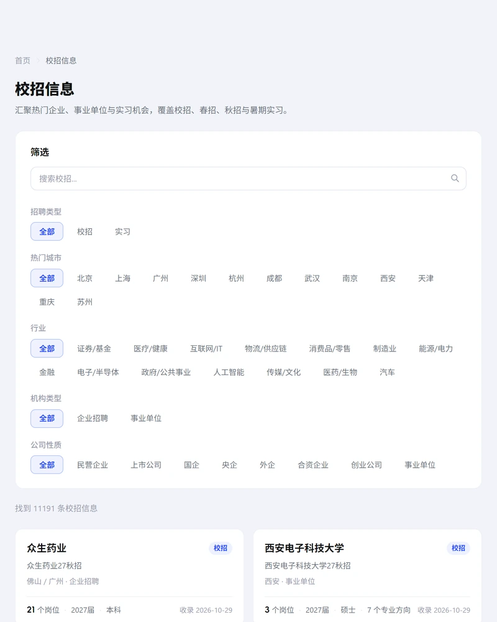
Task: Filter company nature by 民营企业
Action: pyautogui.click(x=93, y=465)
